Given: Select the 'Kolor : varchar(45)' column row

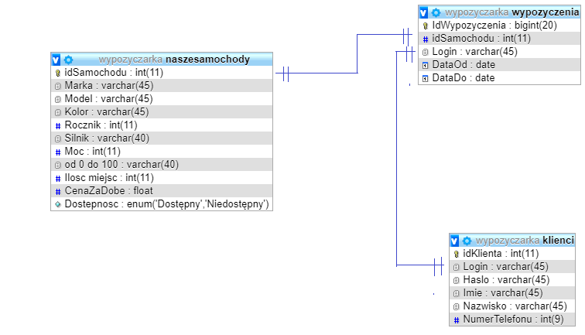Looking at the screenshot, I should pos(162,111).
